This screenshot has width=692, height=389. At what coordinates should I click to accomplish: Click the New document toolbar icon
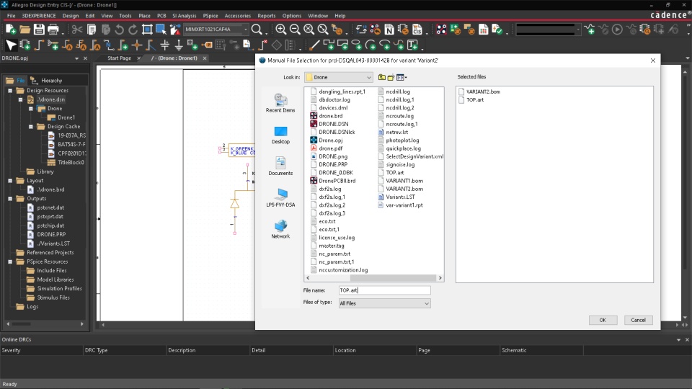coord(11,30)
